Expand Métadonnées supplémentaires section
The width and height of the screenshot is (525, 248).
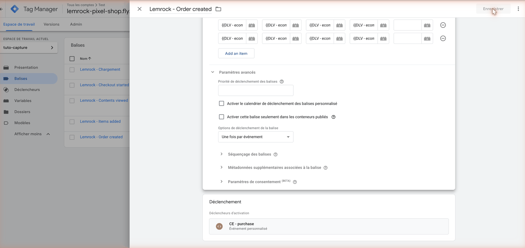pos(221,167)
